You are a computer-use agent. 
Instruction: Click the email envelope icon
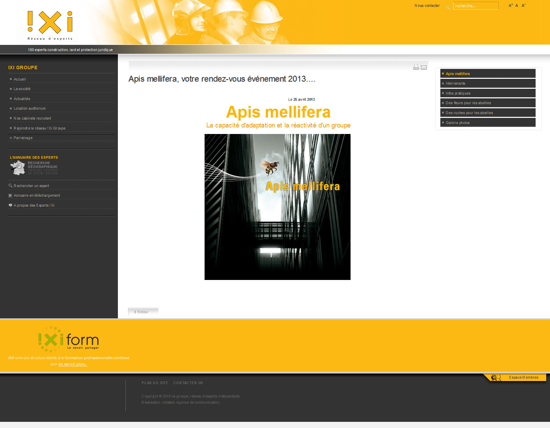pos(424,67)
